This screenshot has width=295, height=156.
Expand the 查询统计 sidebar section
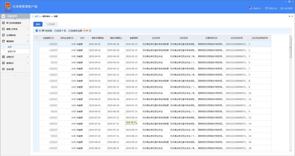coord(28,63)
